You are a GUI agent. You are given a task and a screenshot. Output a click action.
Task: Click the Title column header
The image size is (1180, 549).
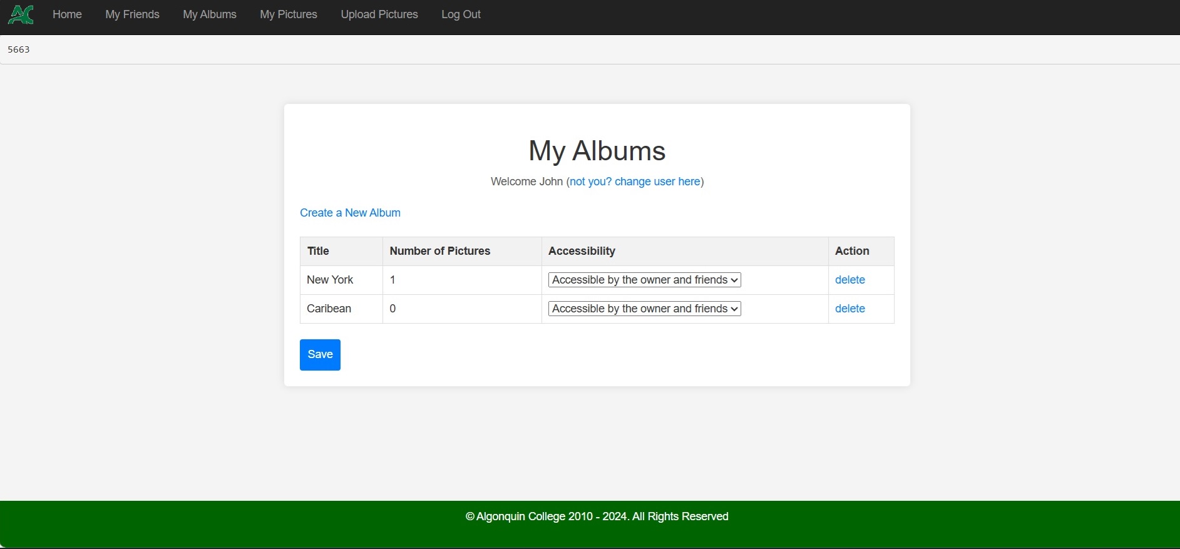point(318,251)
